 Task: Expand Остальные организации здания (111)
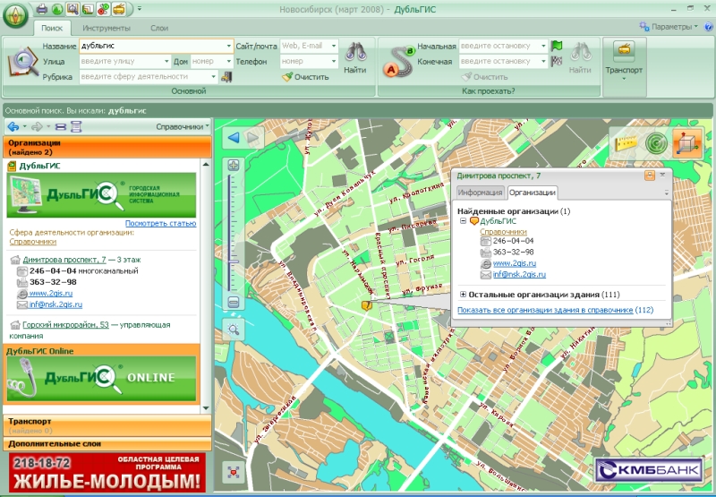click(x=463, y=295)
